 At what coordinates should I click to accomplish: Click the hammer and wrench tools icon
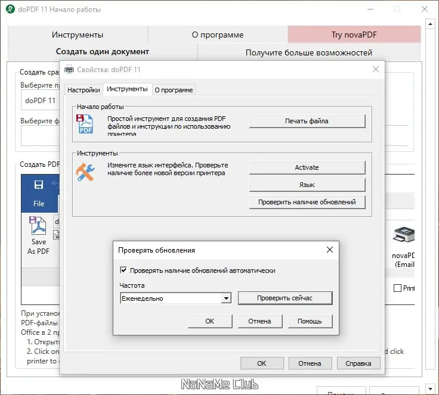click(x=85, y=172)
